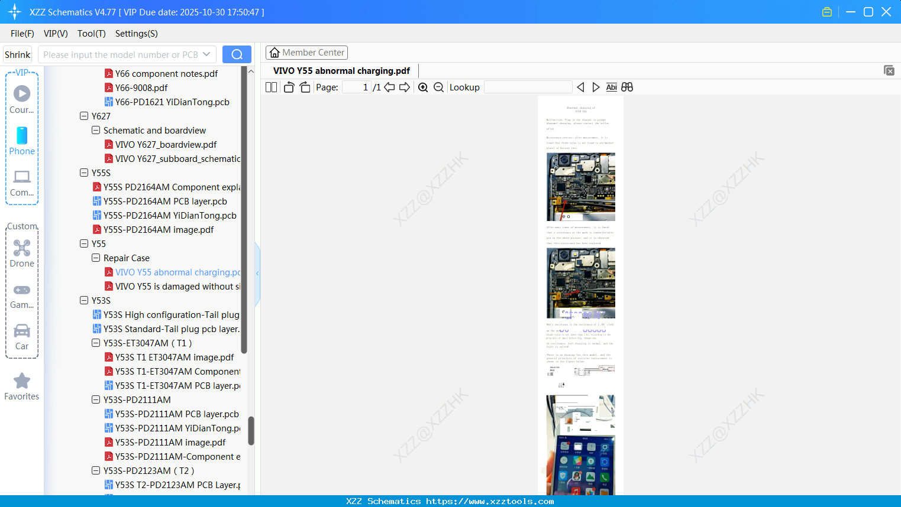The image size is (901, 507).
Task: Collapse Schematic and boardview folder
Action: click(96, 130)
